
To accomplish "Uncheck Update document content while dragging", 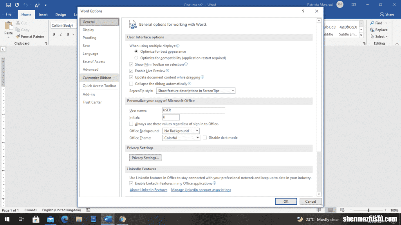I will 131,77.
